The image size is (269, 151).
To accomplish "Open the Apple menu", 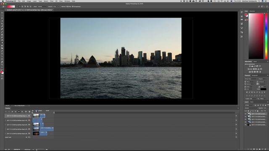I will point(3,1).
